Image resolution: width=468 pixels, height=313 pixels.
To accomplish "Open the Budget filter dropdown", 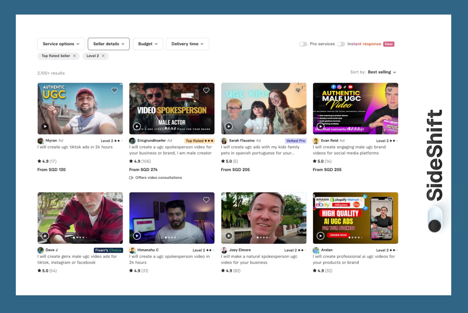I will [148, 44].
